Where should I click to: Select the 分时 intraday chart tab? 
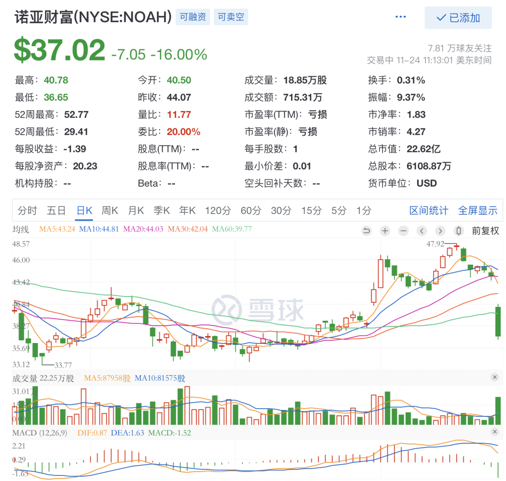(27, 211)
